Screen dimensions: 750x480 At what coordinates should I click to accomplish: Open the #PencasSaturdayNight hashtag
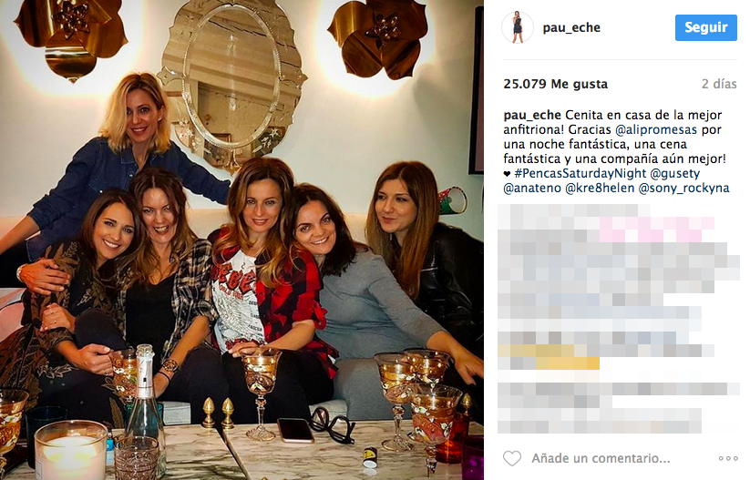[580, 173]
